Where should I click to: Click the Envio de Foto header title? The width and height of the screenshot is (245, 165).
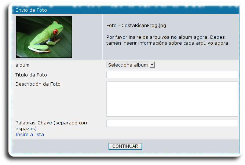[31, 10]
